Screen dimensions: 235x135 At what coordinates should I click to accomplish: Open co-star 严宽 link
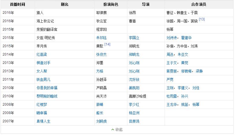(x=170, y=80)
